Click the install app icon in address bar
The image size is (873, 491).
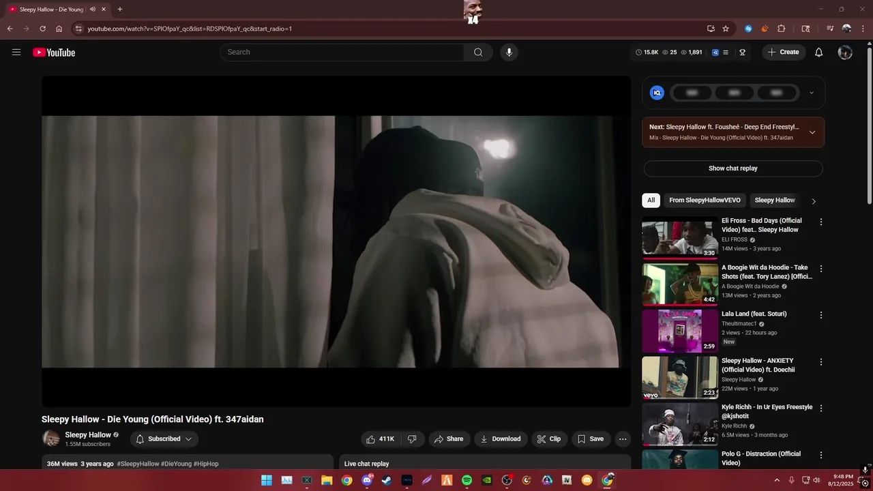click(x=711, y=29)
